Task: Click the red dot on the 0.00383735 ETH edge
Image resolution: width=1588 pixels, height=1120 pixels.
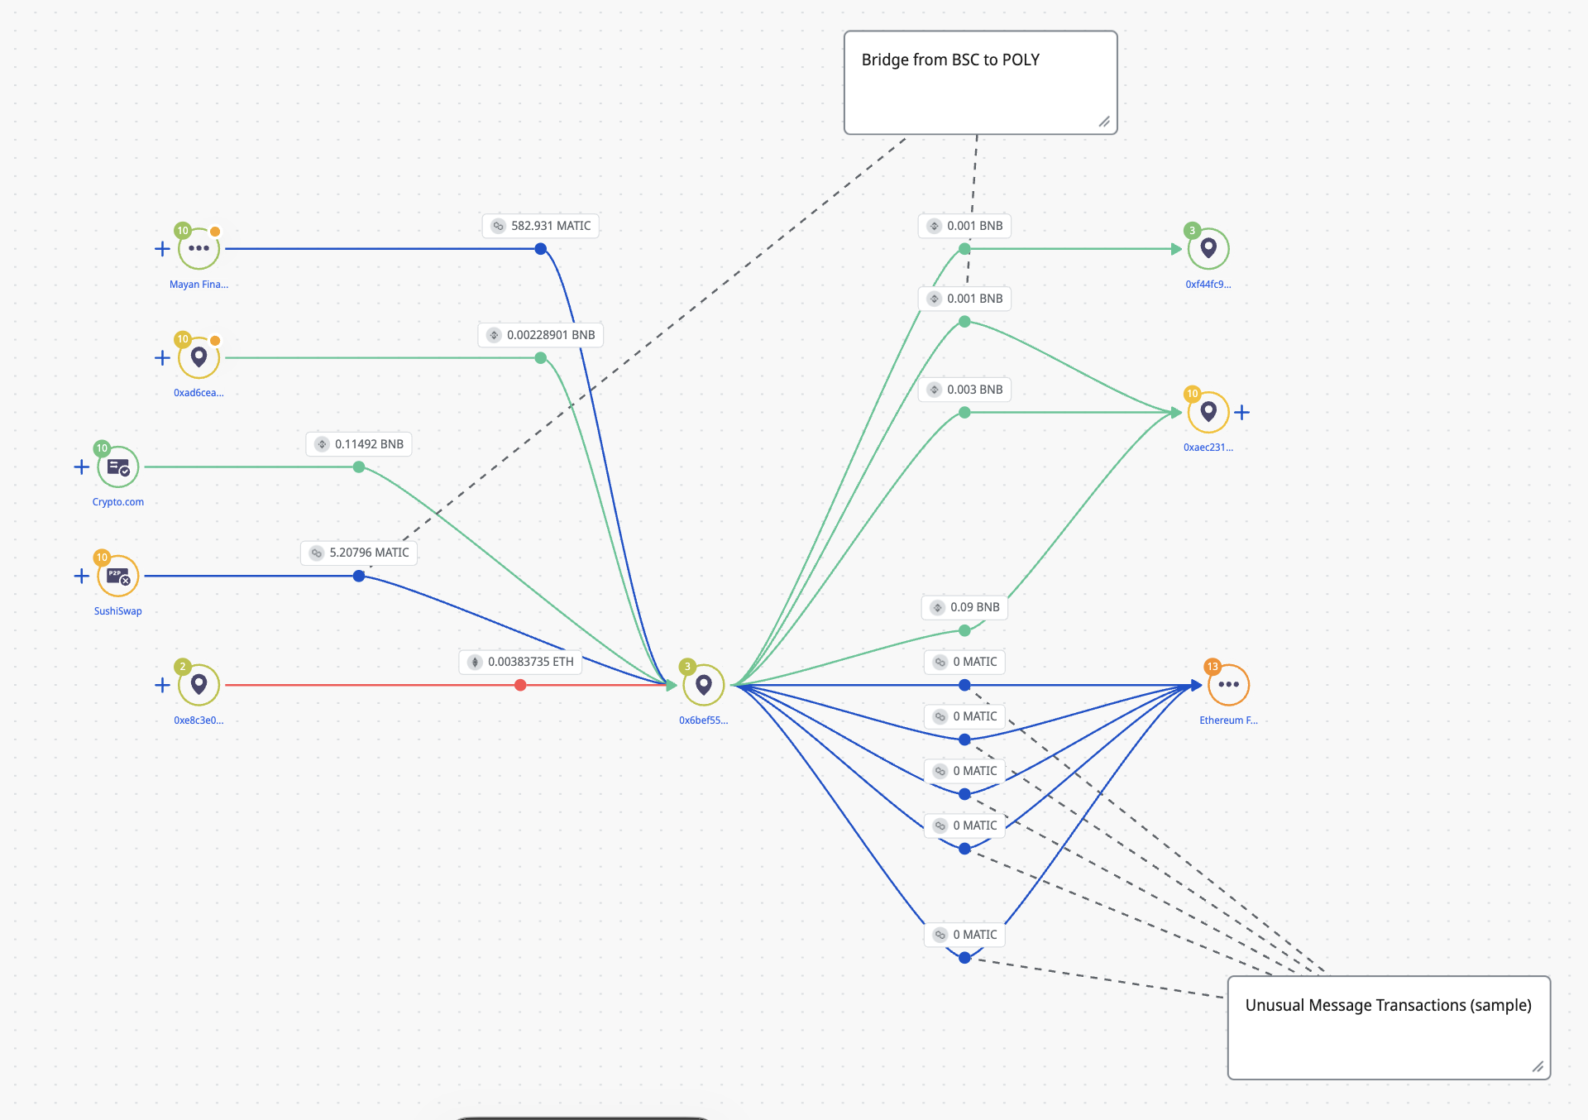Action: (519, 685)
